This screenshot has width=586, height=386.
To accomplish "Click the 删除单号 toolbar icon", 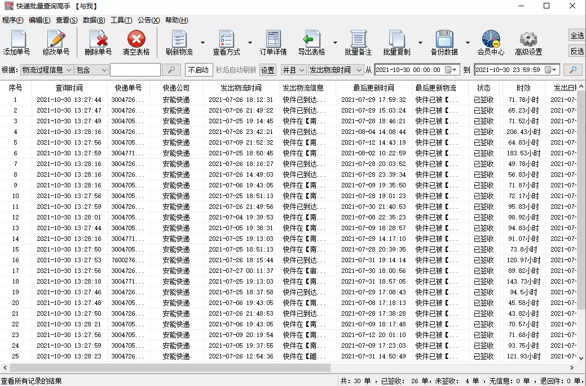I will 99,39.
